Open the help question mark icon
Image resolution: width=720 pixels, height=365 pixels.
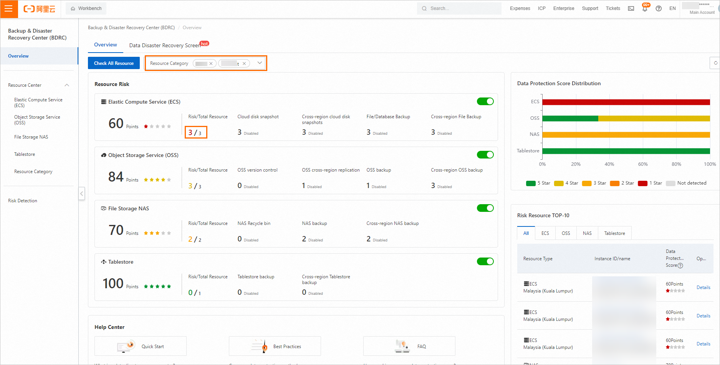659,8
